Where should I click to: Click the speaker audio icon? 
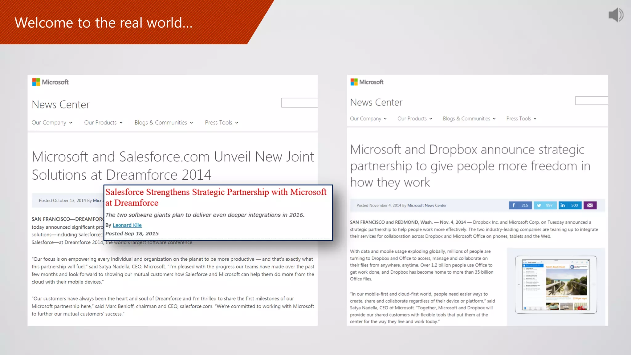click(x=616, y=15)
